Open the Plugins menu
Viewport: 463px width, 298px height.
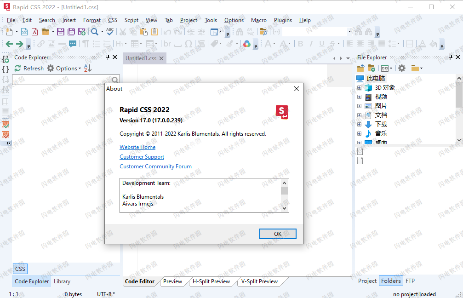point(283,20)
